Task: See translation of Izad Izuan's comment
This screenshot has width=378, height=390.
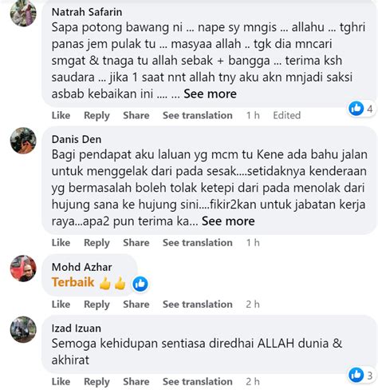Action: [x=198, y=381]
